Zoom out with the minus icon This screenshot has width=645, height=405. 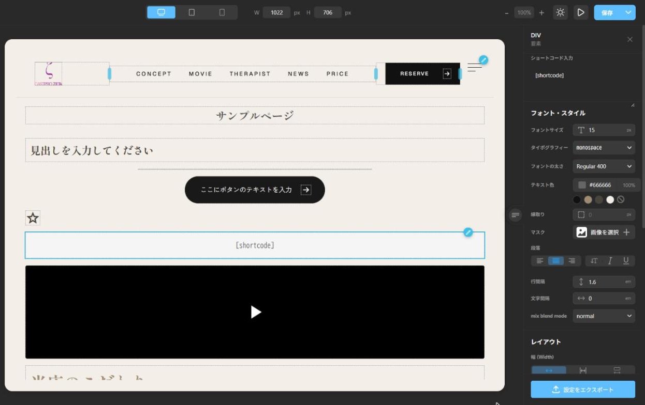tap(507, 12)
